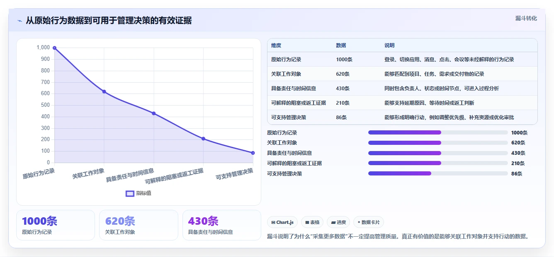Click the 210条 cell in the table
554x257 pixels.
[x=343, y=103]
